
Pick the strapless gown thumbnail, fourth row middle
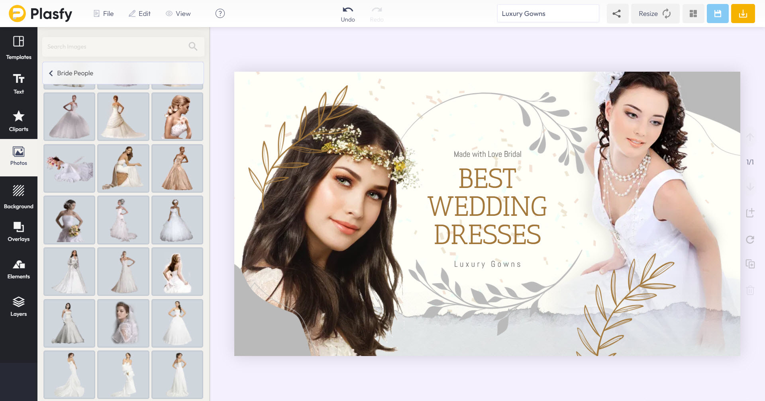[x=123, y=272]
